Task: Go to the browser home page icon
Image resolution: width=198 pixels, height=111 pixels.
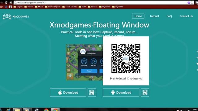Action: pyautogui.click(x=11, y=2)
